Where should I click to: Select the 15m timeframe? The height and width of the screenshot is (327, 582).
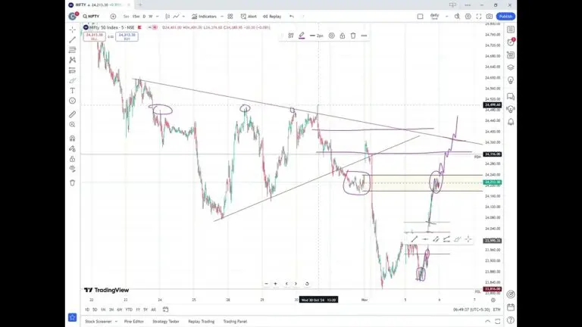[136, 17]
